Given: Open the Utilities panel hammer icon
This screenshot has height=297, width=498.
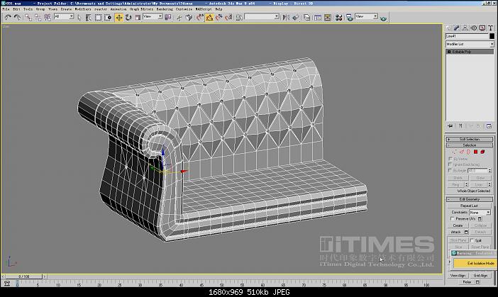Looking at the screenshot, I should point(489,27).
